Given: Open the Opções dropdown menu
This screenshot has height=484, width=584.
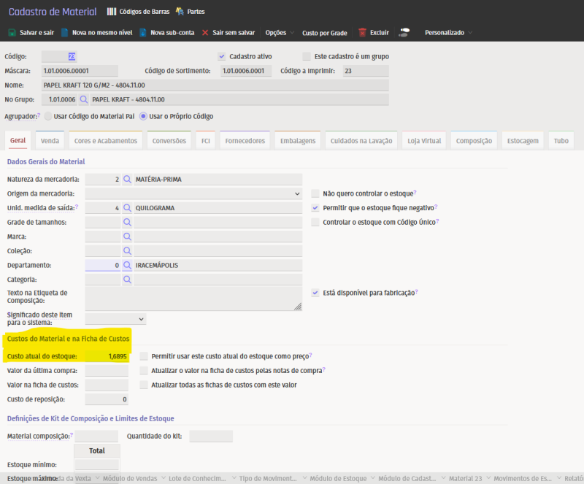Looking at the screenshot, I should pyautogui.click(x=280, y=33).
